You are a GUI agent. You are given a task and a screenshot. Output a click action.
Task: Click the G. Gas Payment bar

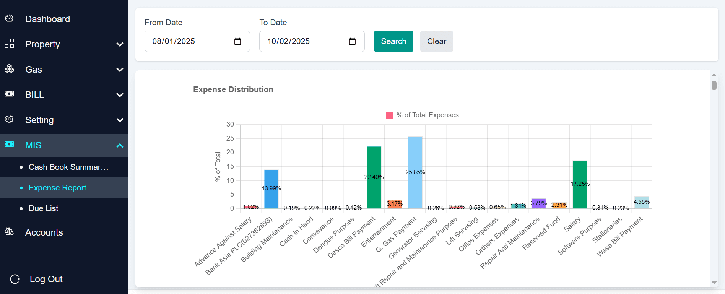pos(415,172)
